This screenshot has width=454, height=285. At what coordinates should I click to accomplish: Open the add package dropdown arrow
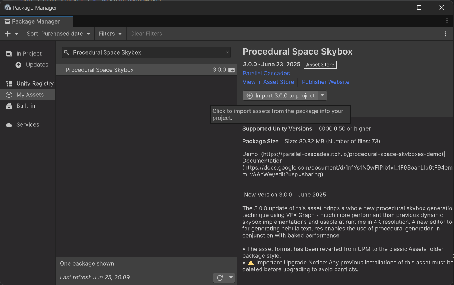[x=16, y=34]
